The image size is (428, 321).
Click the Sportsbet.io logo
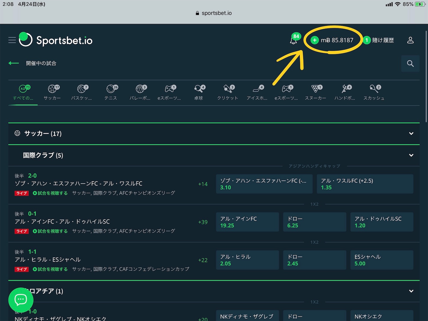point(56,40)
